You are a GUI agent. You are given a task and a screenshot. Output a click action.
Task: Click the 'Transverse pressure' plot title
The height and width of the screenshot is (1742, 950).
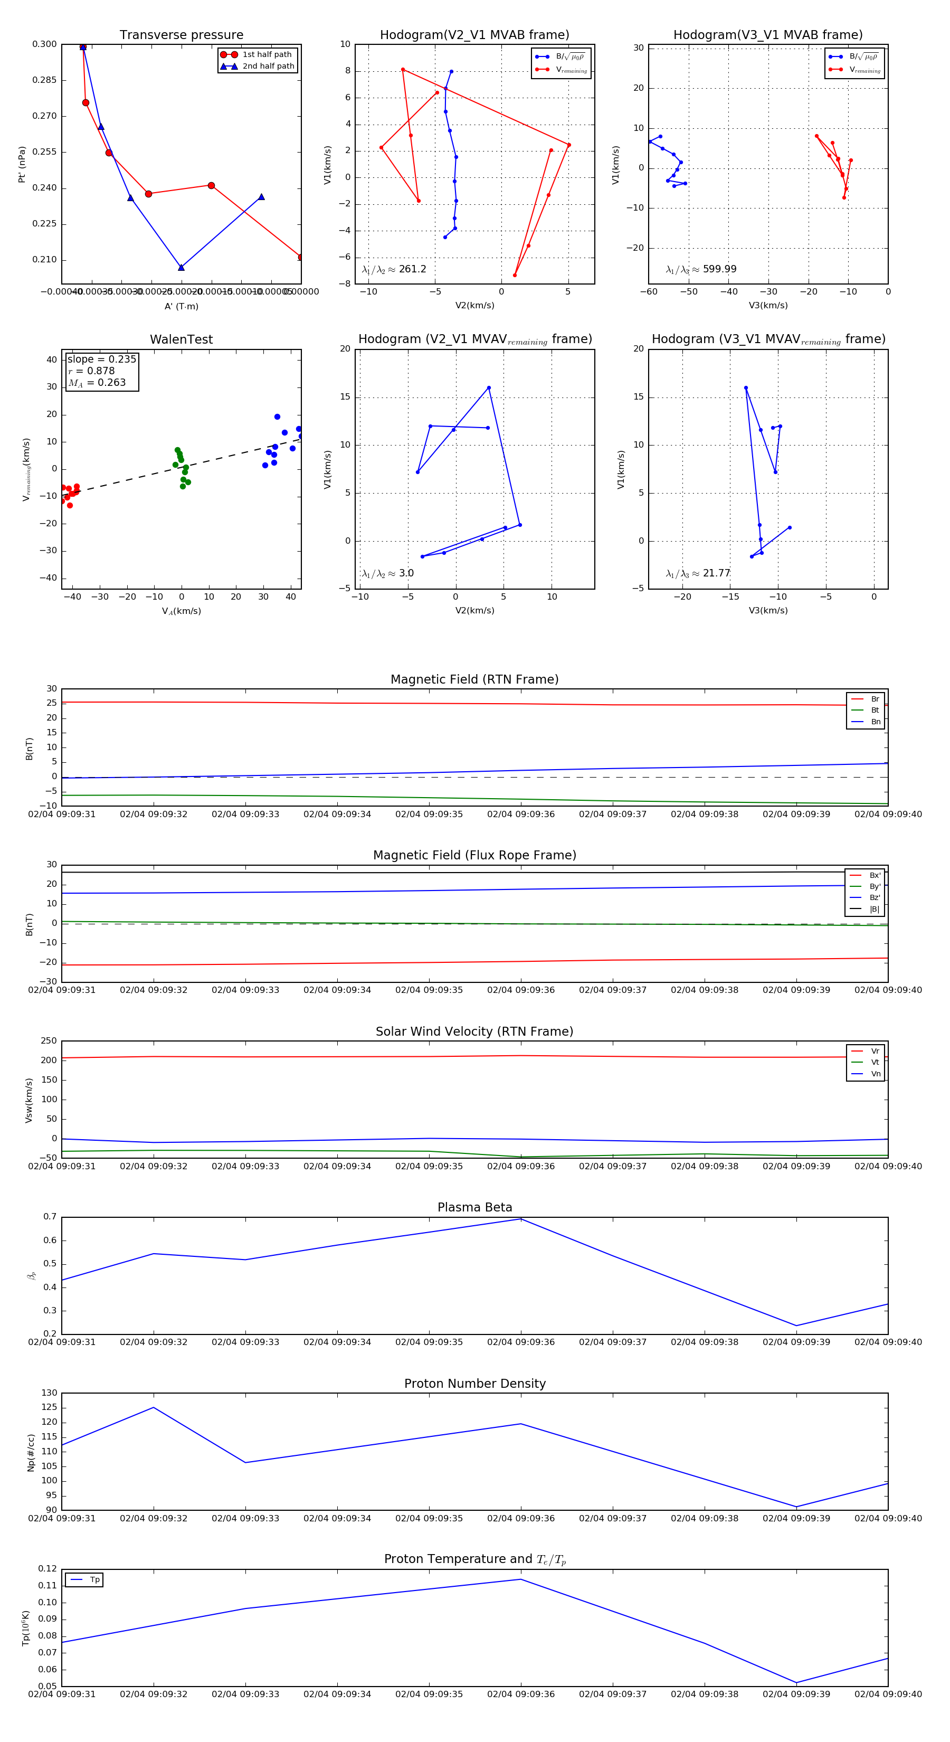[x=181, y=35]
